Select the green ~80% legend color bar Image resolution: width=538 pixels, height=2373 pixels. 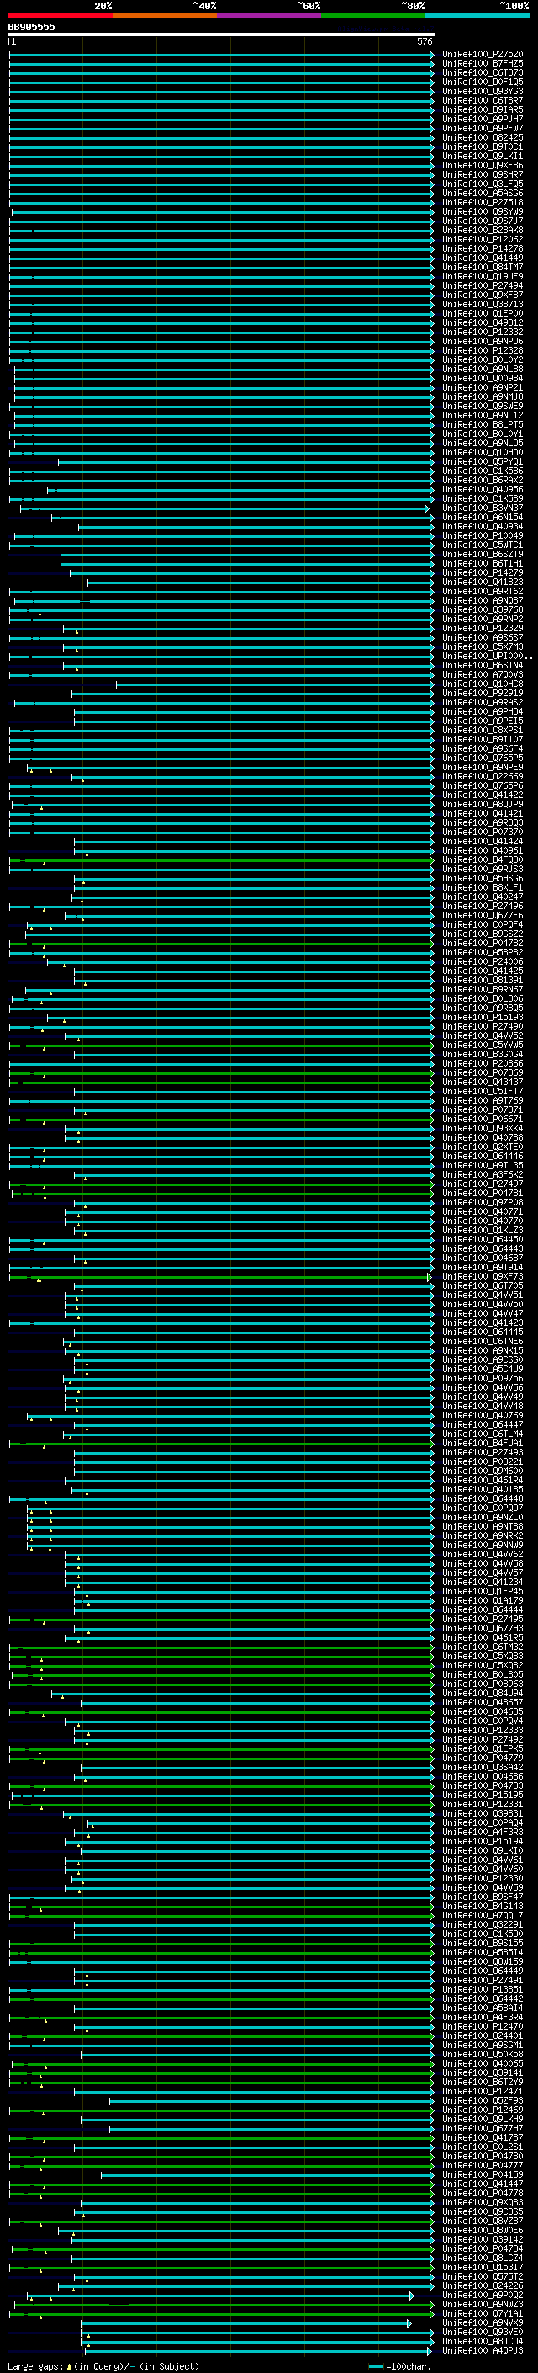[373, 15]
